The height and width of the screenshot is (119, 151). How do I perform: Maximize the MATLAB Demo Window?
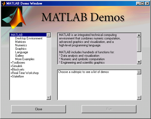click(x=142, y=3)
